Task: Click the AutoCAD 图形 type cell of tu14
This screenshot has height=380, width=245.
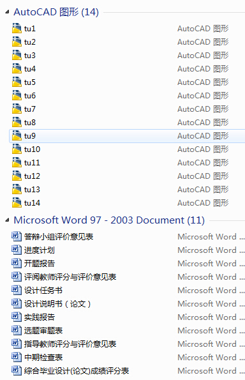Action: (x=203, y=203)
